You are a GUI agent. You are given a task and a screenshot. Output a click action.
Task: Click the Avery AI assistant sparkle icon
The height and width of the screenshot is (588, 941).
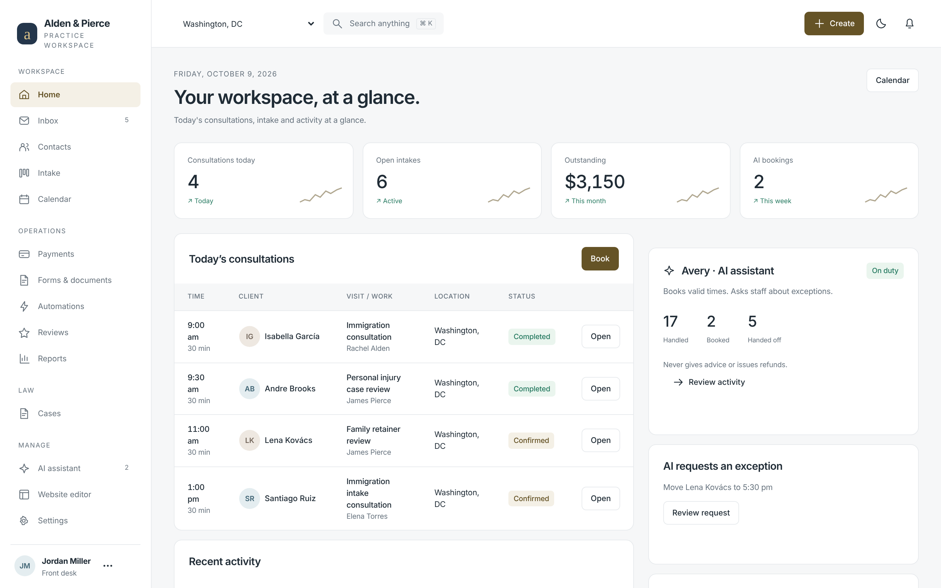point(669,271)
